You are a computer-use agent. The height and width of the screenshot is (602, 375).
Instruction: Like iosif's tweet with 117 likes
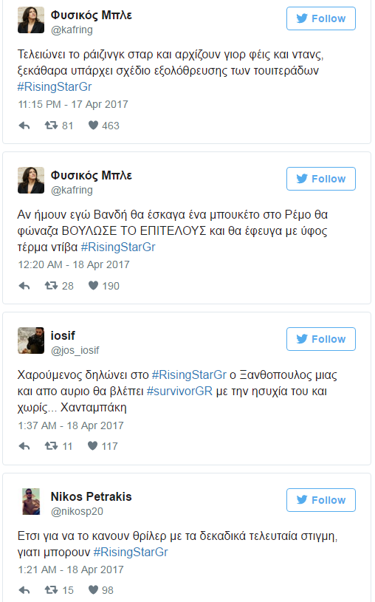[x=92, y=445]
